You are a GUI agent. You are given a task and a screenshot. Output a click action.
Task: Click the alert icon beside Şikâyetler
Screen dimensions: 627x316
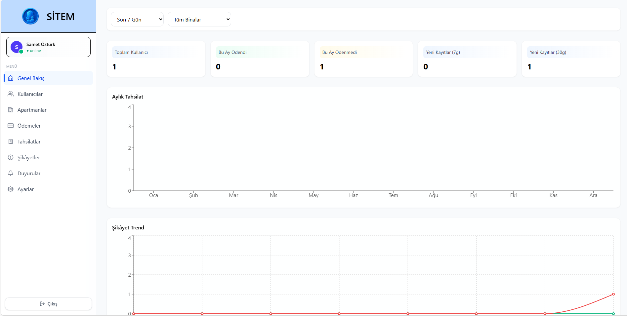point(11,157)
